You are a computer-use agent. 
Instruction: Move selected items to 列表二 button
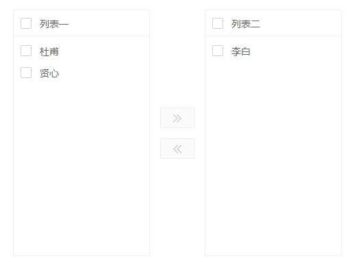pos(177,118)
